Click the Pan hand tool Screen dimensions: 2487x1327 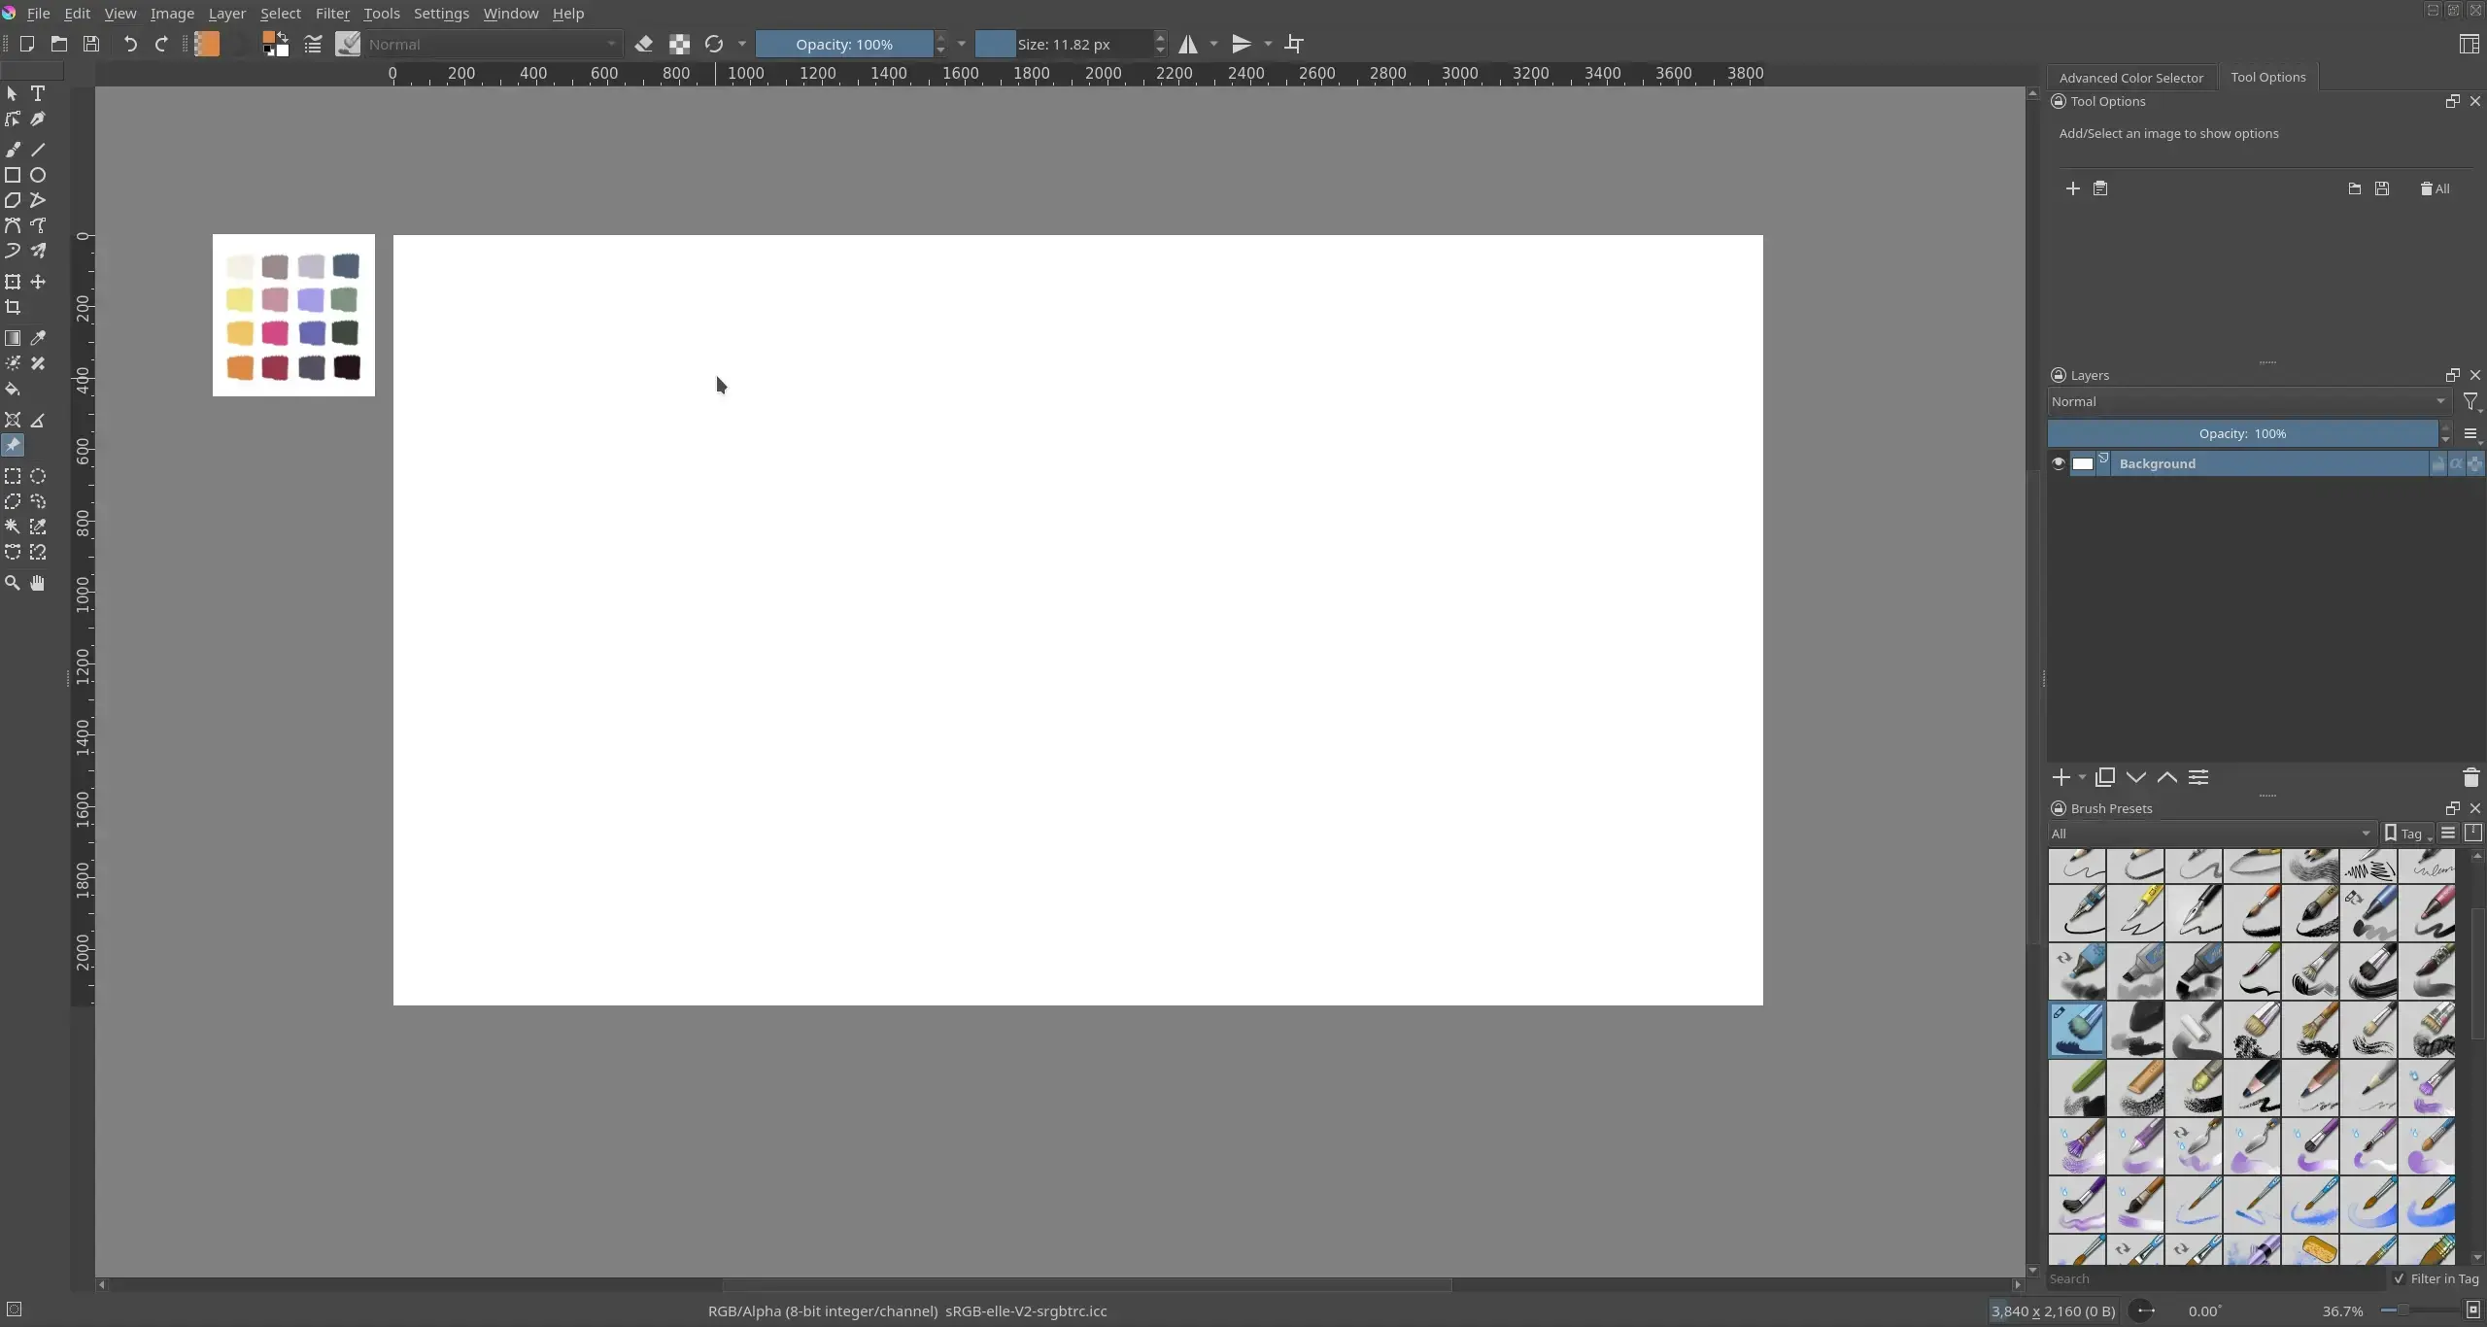(38, 583)
